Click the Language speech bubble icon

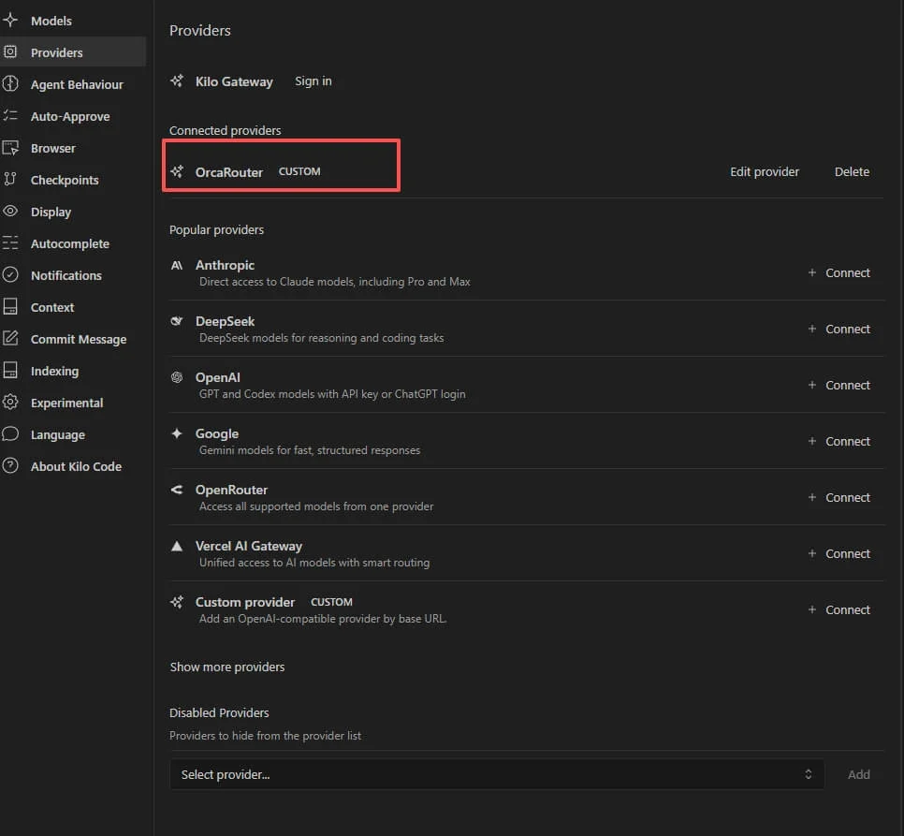point(10,433)
